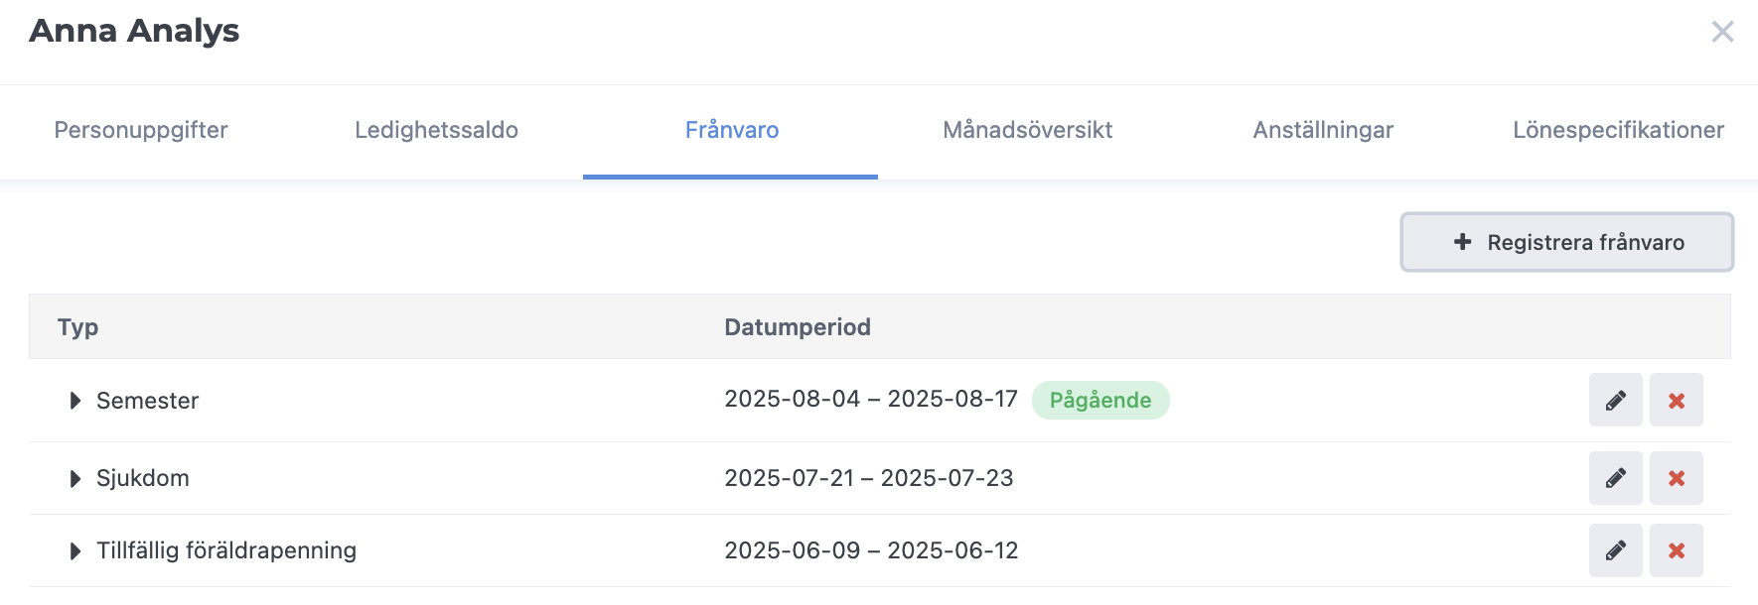Go to the Månadsöversikt tab

(1027, 130)
